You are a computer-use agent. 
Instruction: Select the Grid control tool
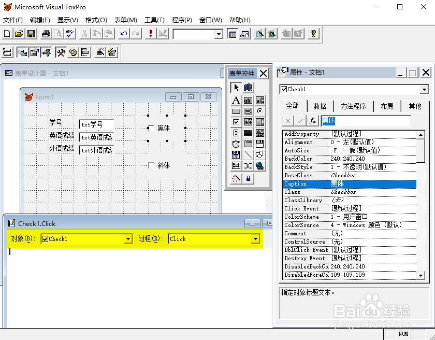[x=248, y=133]
